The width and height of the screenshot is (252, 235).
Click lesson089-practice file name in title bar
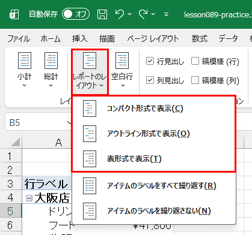click(x=218, y=14)
